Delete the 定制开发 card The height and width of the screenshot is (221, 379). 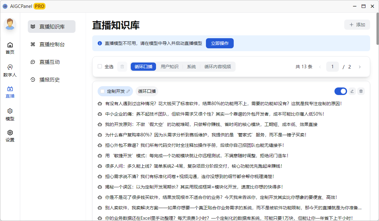(361, 91)
